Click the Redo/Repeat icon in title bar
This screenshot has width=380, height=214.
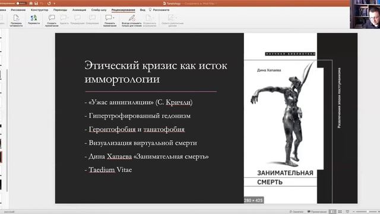tap(49, 4)
